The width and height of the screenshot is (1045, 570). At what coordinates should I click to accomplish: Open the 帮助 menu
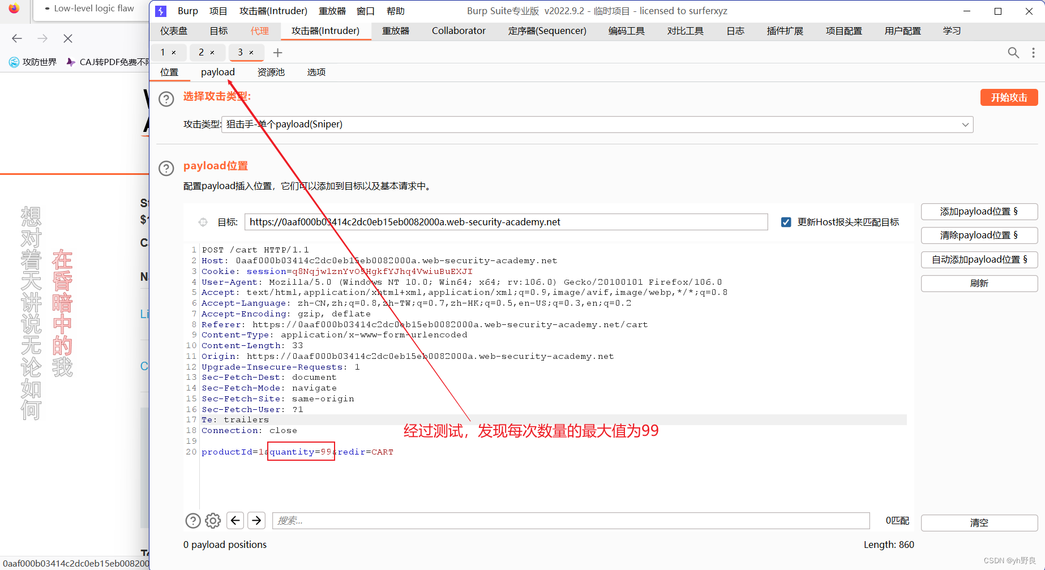396,11
